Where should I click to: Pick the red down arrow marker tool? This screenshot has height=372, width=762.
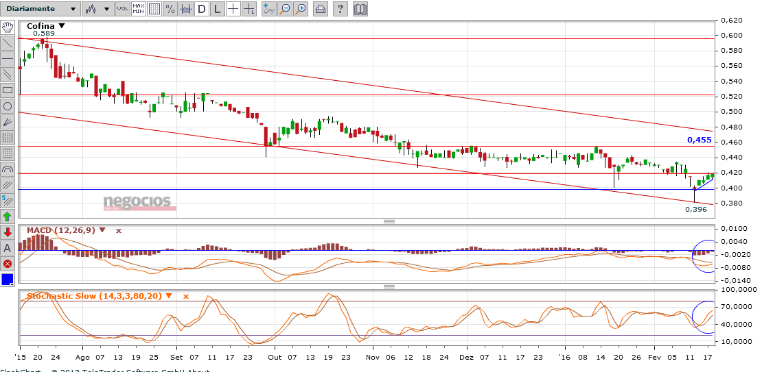tap(8, 232)
